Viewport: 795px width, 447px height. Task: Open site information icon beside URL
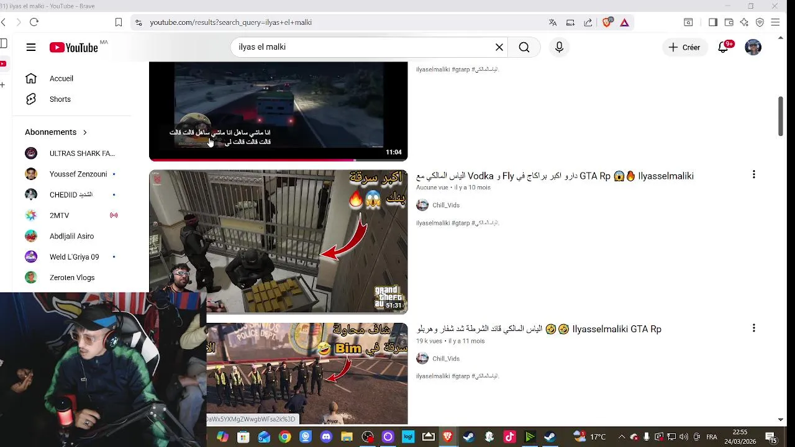point(138,22)
